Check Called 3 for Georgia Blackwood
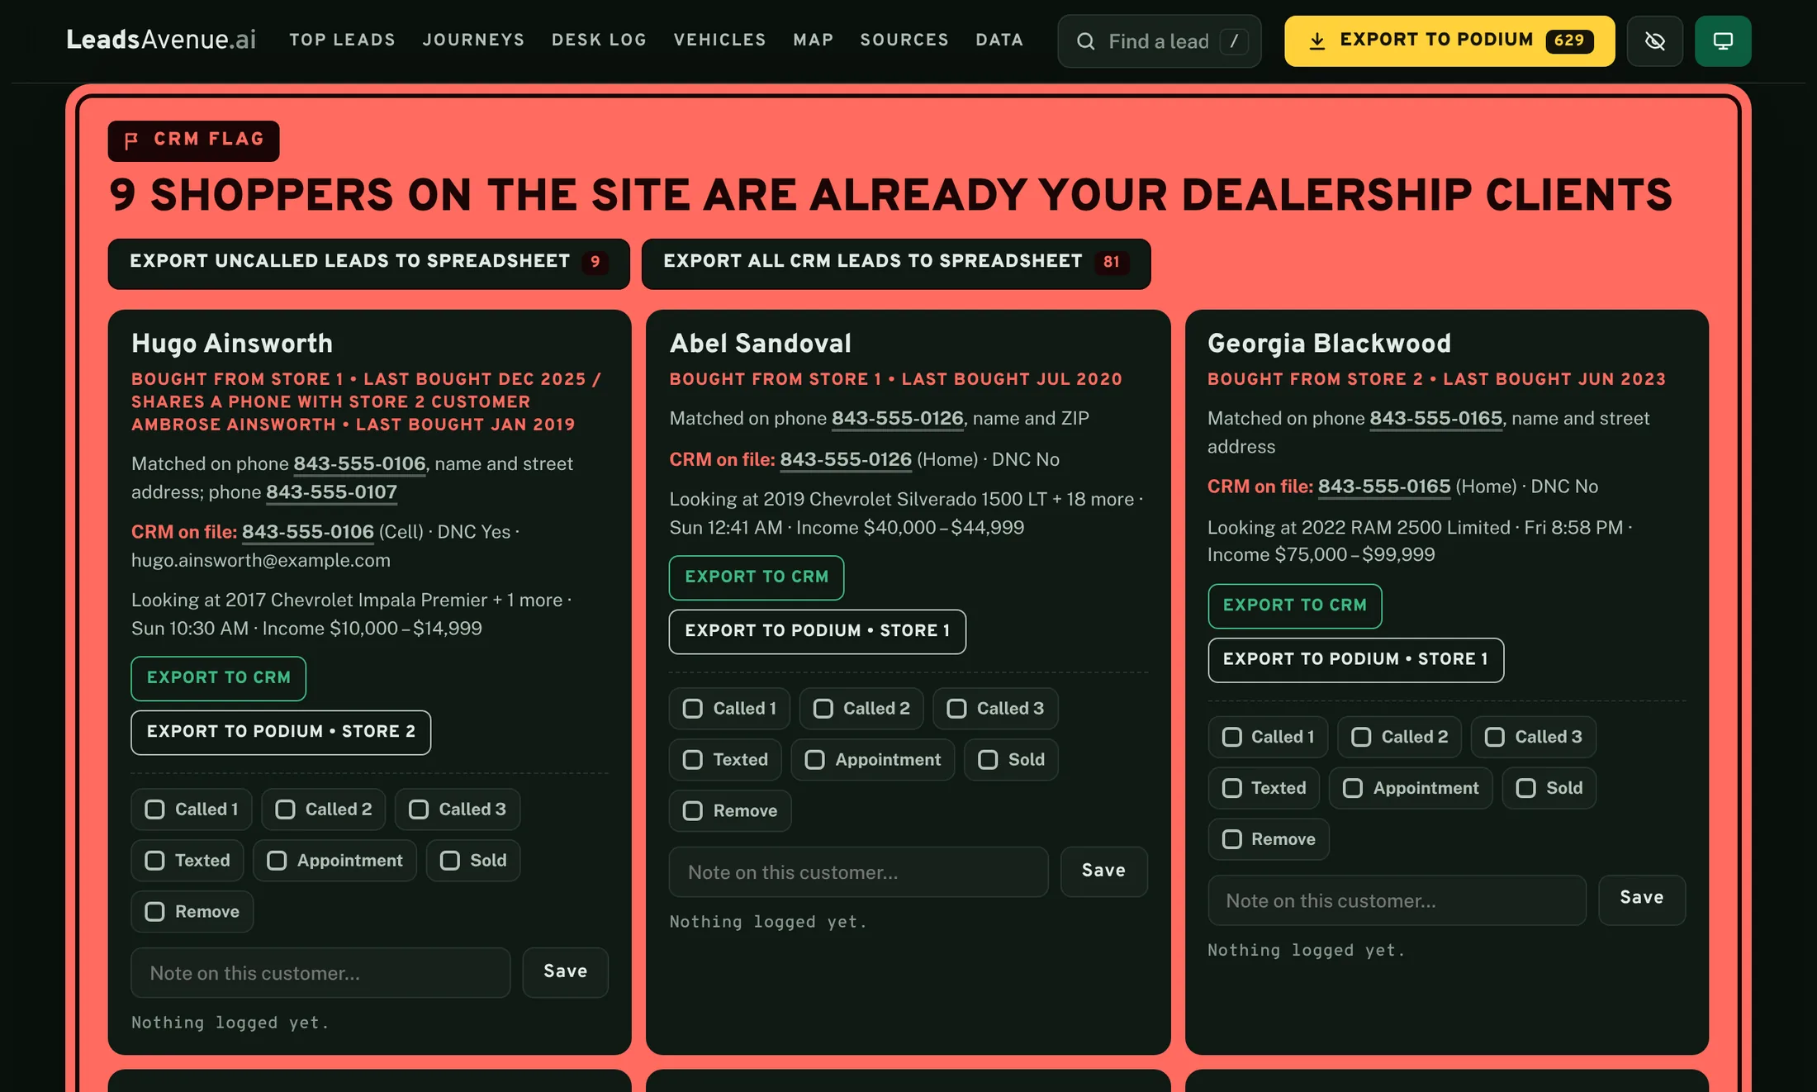The width and height of the screenshot is (1817, 1092). click(1533, 737)
